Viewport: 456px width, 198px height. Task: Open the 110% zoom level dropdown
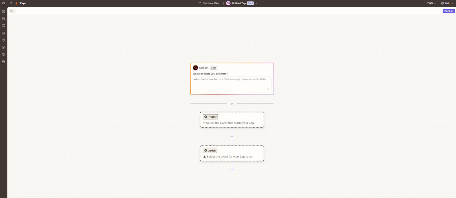point(431,3)
